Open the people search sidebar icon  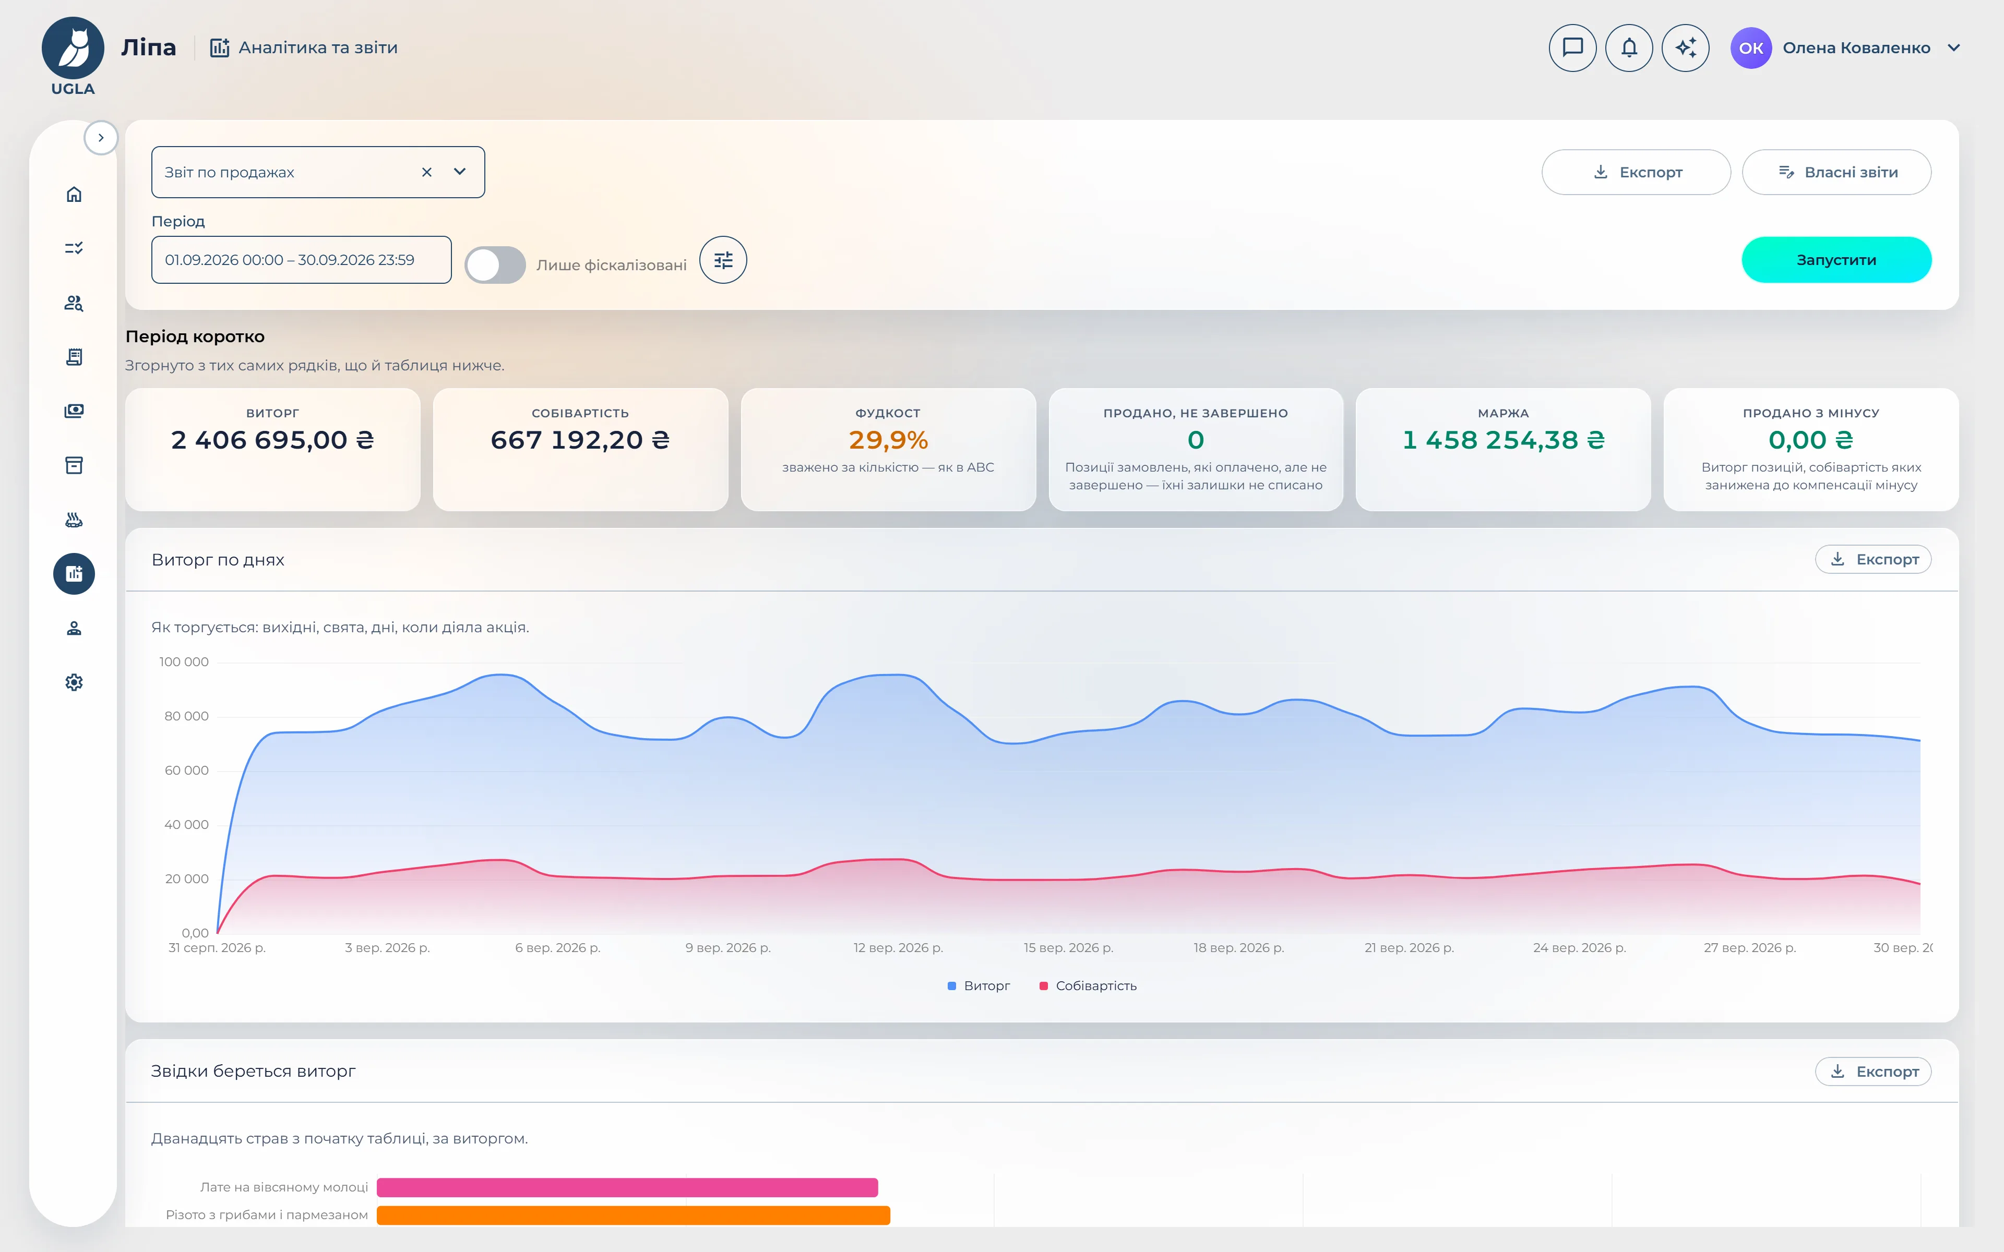(x=74, y=303)
